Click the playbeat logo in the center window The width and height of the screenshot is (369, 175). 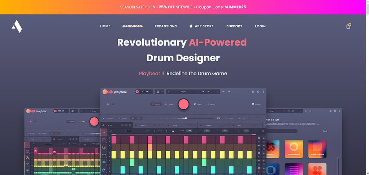pyautogui.click(x=114, y=92)
